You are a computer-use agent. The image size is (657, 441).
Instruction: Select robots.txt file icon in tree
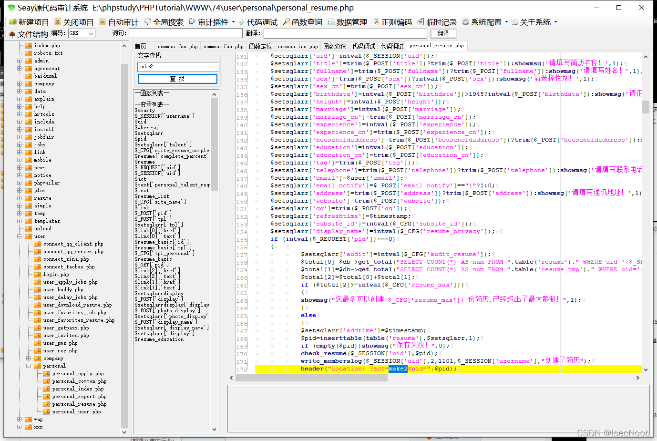29,53
